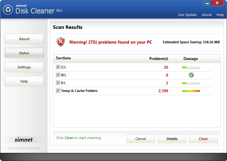Click the simnet logo in sidebar
This screenshot has width=227, height=161.
pyautogui.click(x=24, y=140)
